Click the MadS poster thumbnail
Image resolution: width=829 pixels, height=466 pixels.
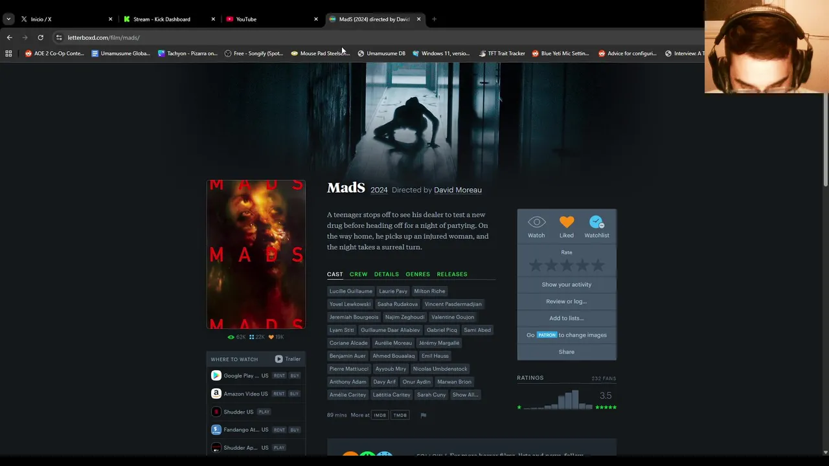(x=256, y=254)
